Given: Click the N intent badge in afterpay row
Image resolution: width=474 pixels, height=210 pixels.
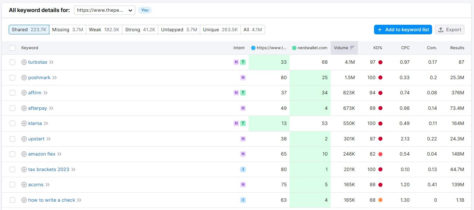Looking at the screenshot, I should pyautogui.click(x=243, y=108).
